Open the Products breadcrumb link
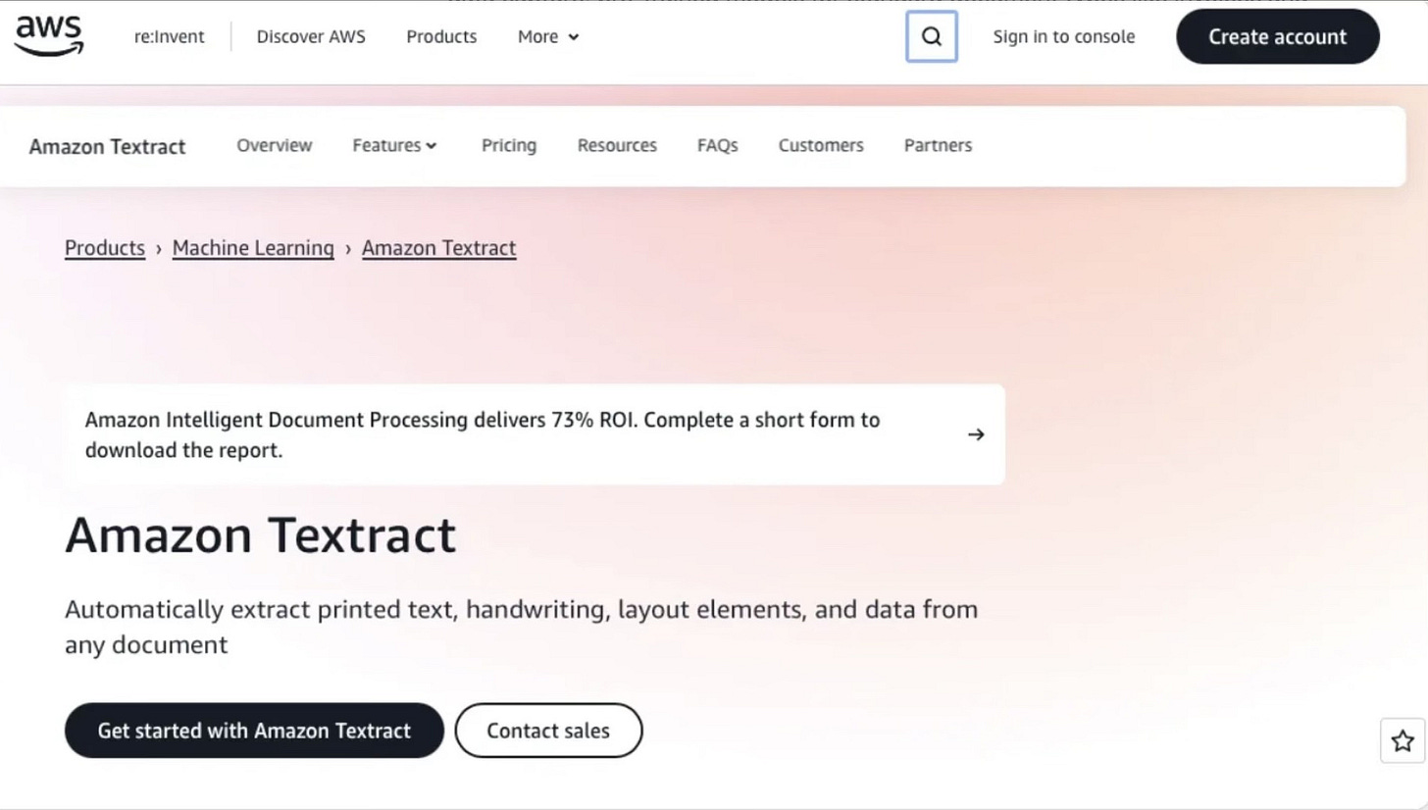The width and height of the screenshot is (1428, 810). coord(105,248)
